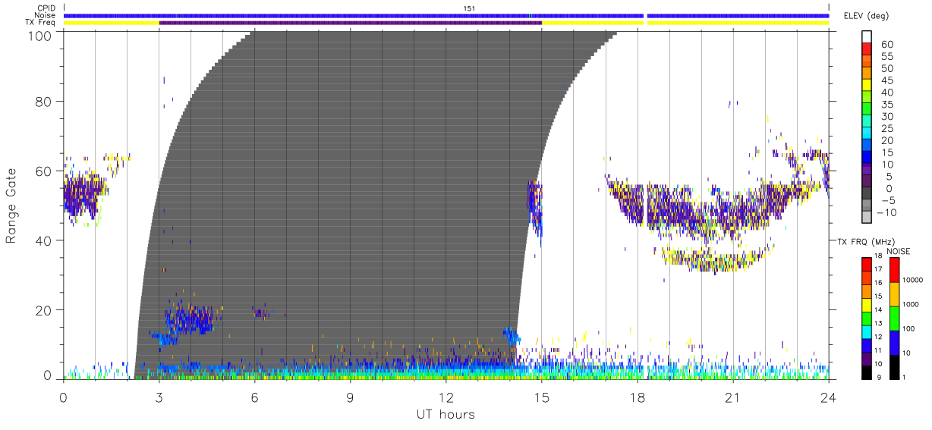
Task: Select the red swatch in ELEV colorbar
Action: [x=867, y=49]
